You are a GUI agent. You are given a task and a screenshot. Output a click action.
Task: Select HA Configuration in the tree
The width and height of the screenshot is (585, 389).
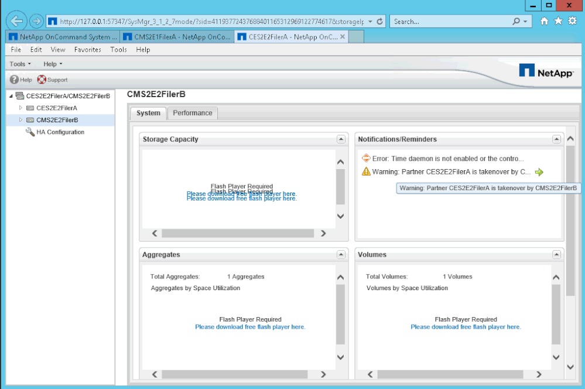pos(60,132)
